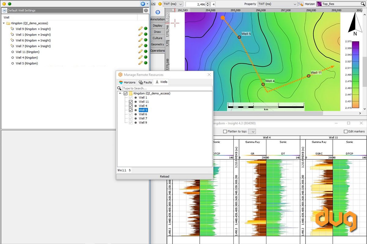Click the green status circle for Well 11
Screen dimensions: 367x244
point(146,52)
